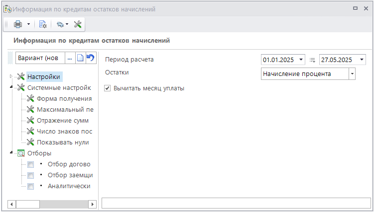Toggle the Вычитать месяц уплаты checkbox

tap(108, 88)
